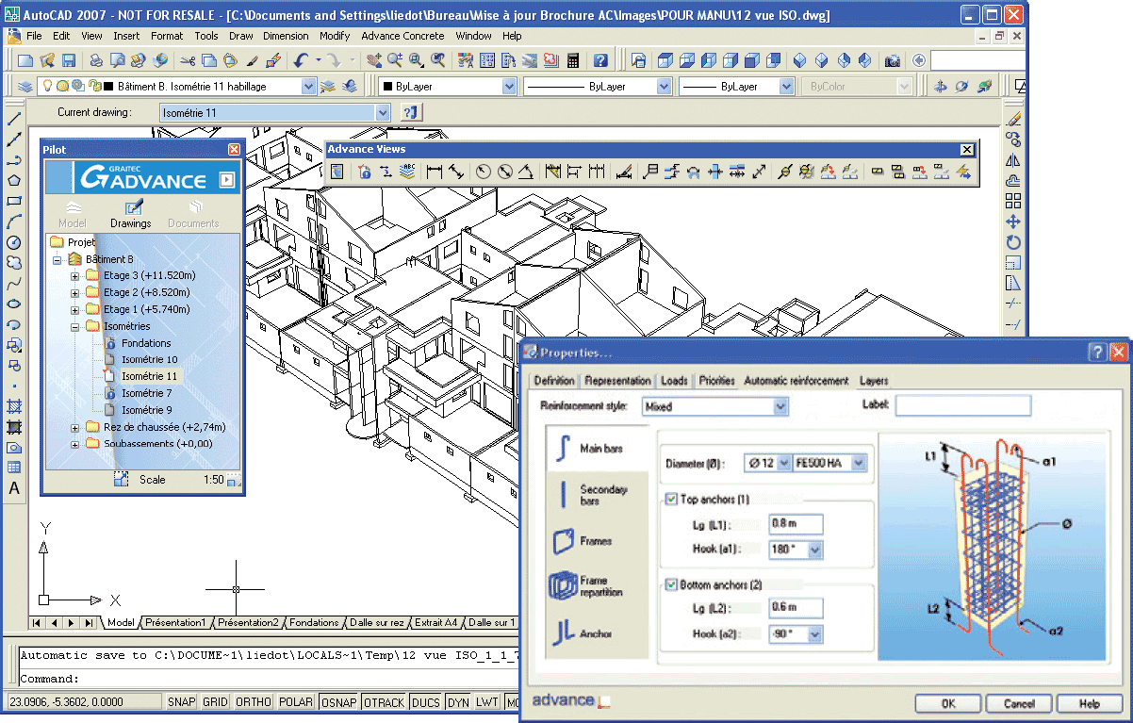
Task: Open the Hook (a1) angle dropdown
Action: (x=815, y=549)
